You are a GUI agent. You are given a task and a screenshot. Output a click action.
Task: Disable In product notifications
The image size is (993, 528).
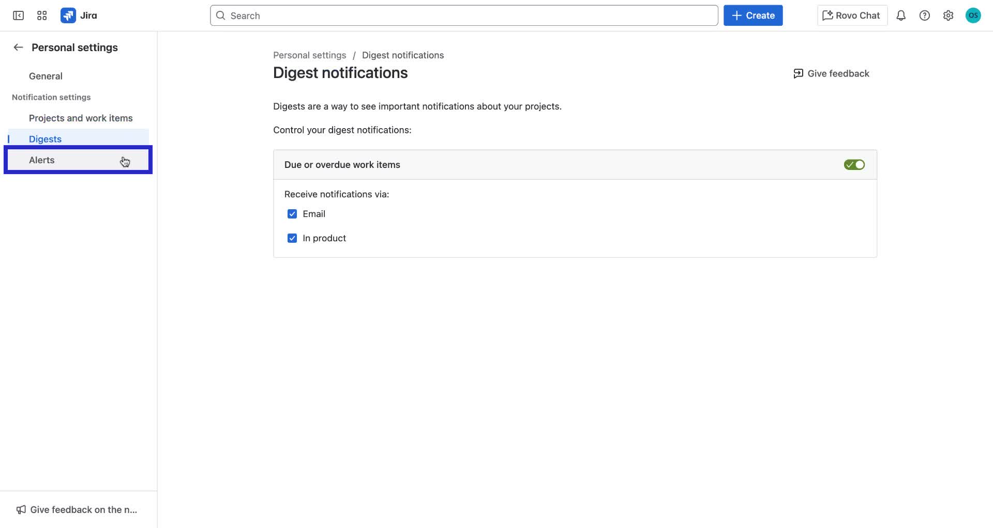pyautogui.click(x=292, y=238)
